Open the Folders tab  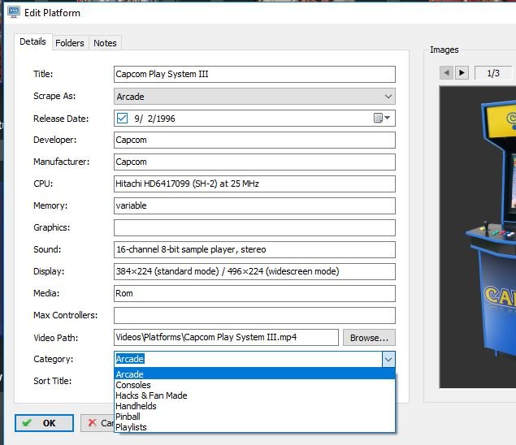pos(70,43)
